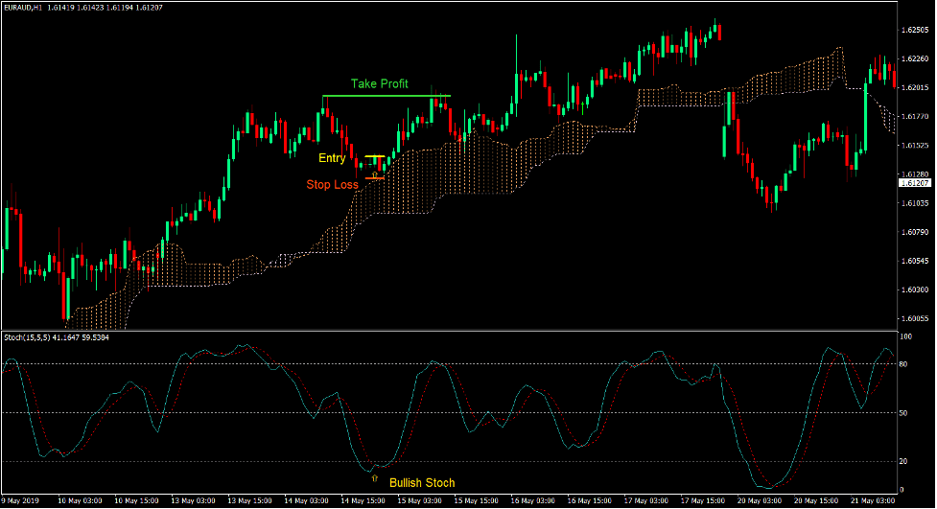Click the 13 May 15:00 time label
Screen dimensions: 937x509
coord(249,500)
